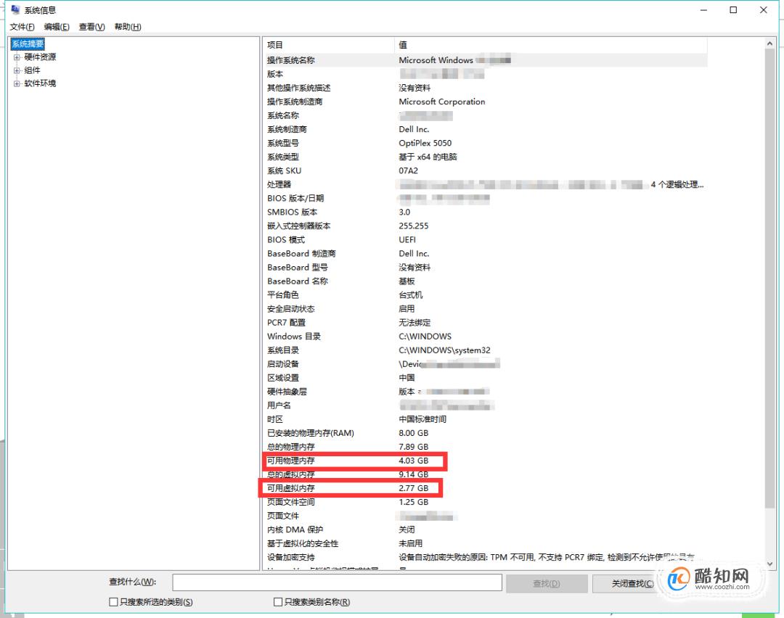Screen dimensions: 784x618
Task: Select the 启动设备 row label
Action: point(283,364)
